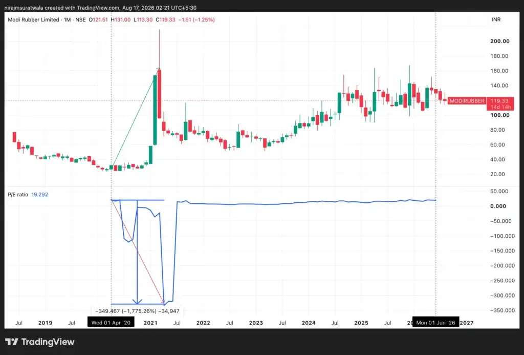Viewport: 524px width, 355px height.
Task: Click the O121.51 open value in header
Action: click(x=98, y=20)
